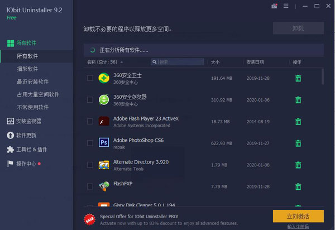Click the 360安全卫士 app icon

(x=104, y=78)
